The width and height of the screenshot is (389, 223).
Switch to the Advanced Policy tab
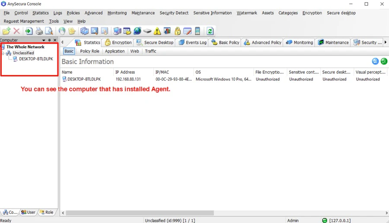pyautogui.click(x=262, y=43)
